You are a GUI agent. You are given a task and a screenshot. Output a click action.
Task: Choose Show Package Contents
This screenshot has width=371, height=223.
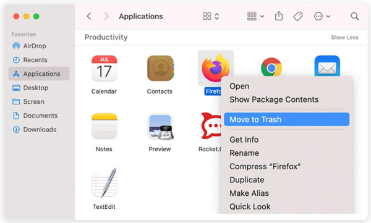click(286, 99)
